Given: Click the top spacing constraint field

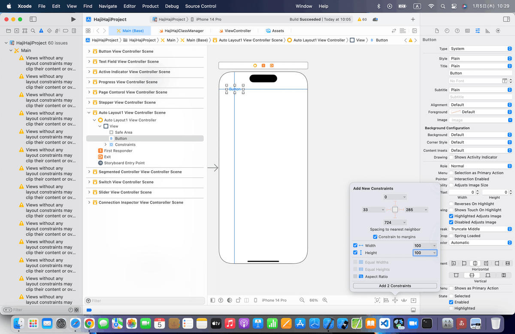Looking at the screenshot, I should [395, 197].
